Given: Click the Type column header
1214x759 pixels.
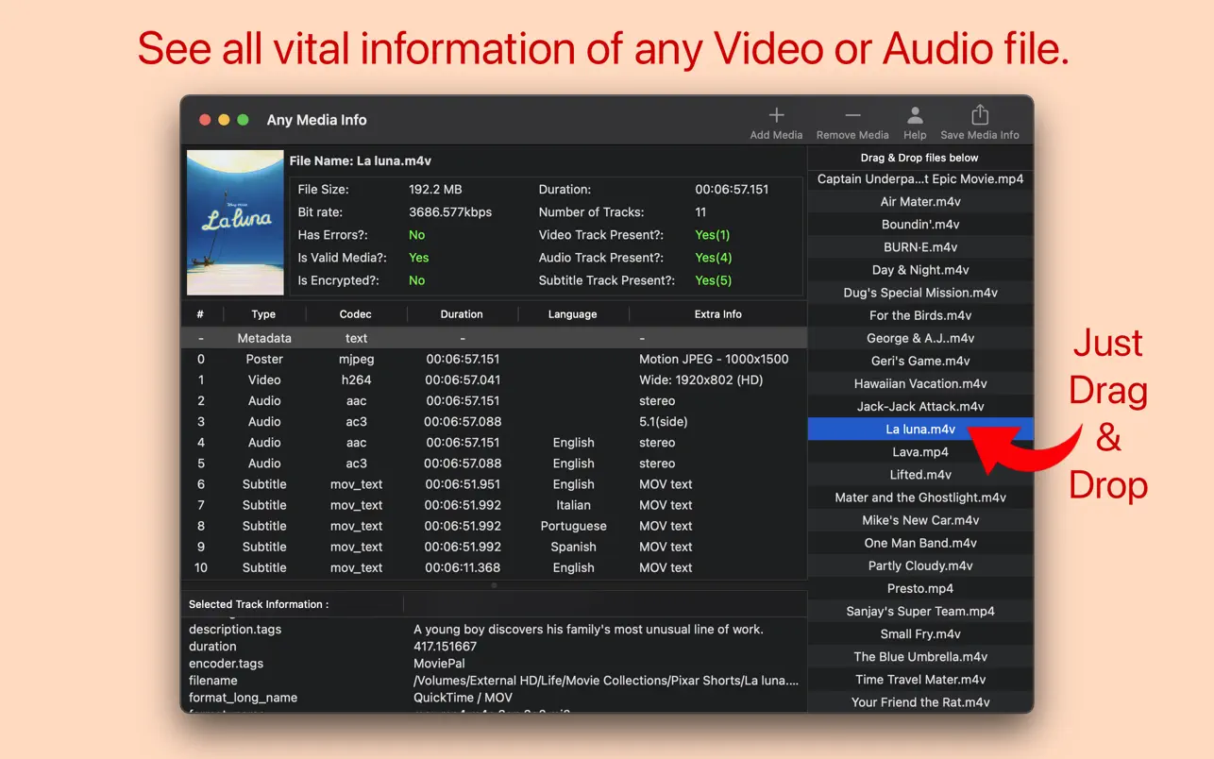Looking at the screenshot, I should (x=263, y=314).
